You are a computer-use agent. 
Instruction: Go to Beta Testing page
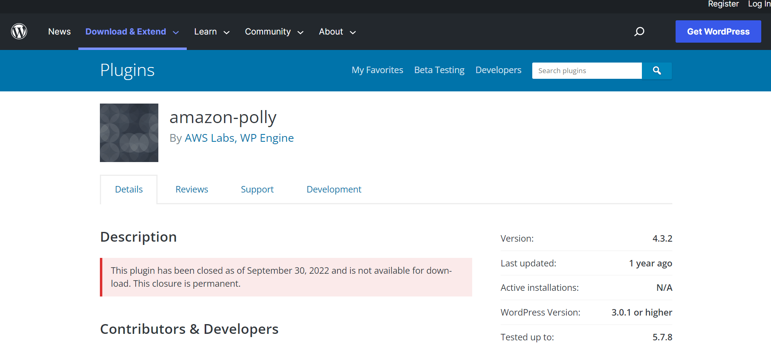click(x=439, y=70)
